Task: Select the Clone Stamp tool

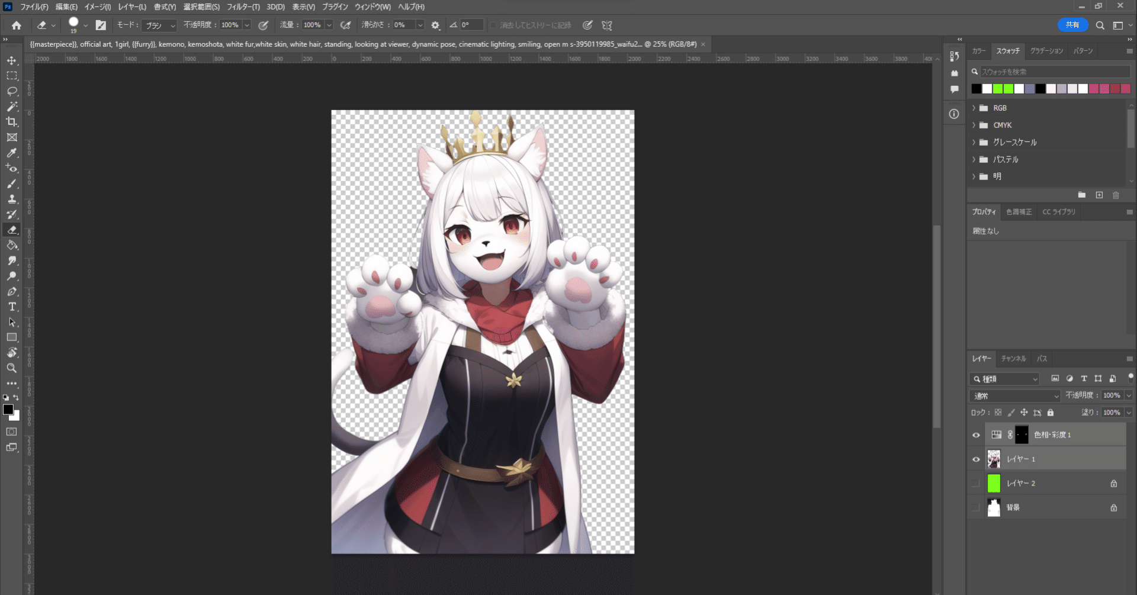Action: pos(12,199)
